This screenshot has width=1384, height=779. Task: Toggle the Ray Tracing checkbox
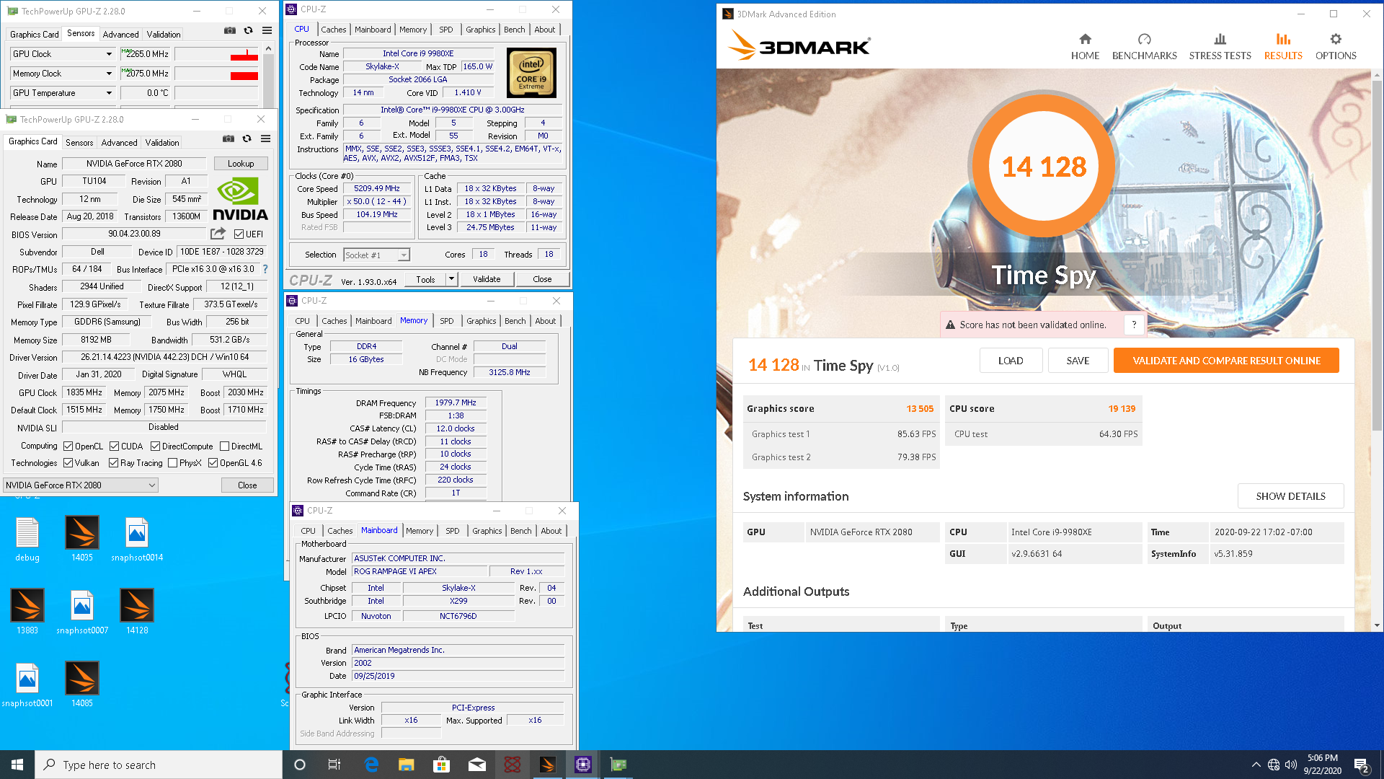click(114, 463)
